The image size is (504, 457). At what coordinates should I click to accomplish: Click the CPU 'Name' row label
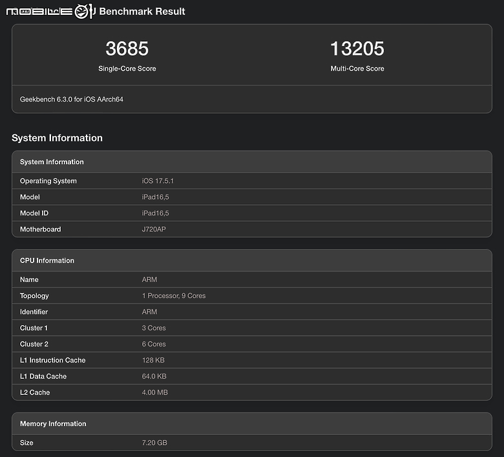[x=29, y=279]
